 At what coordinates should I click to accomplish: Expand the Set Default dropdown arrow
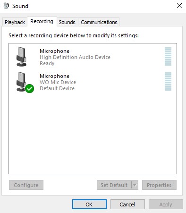click(x=135, y=185)
